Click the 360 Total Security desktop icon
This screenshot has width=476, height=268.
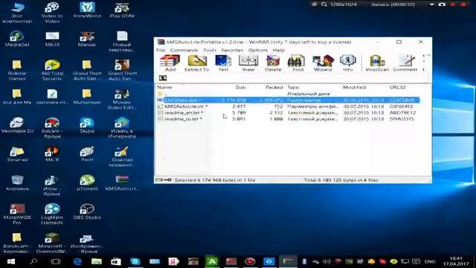[52, 70]
